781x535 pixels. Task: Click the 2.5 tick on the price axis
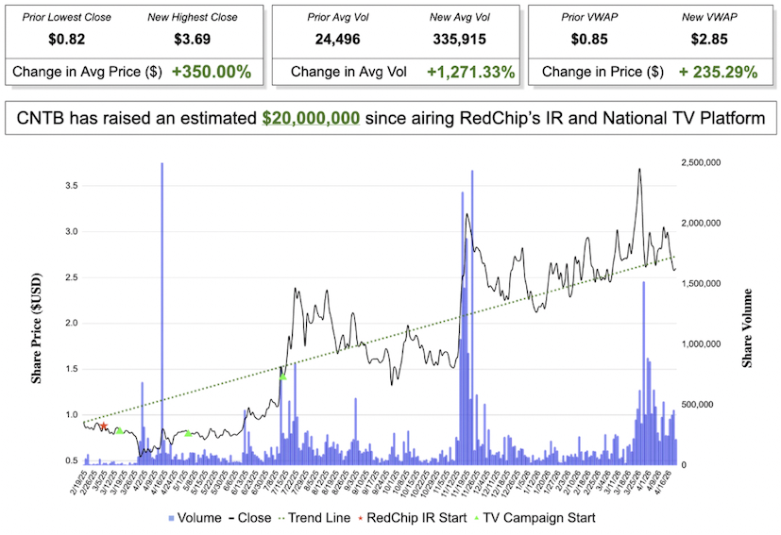coord(71,277)
